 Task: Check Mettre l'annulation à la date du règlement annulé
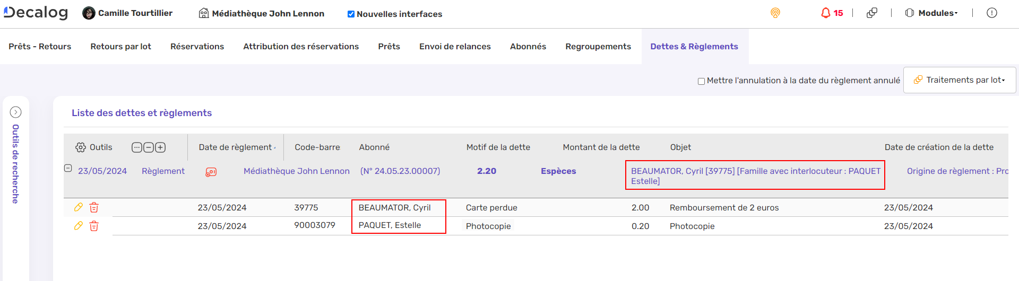[701, 81]
